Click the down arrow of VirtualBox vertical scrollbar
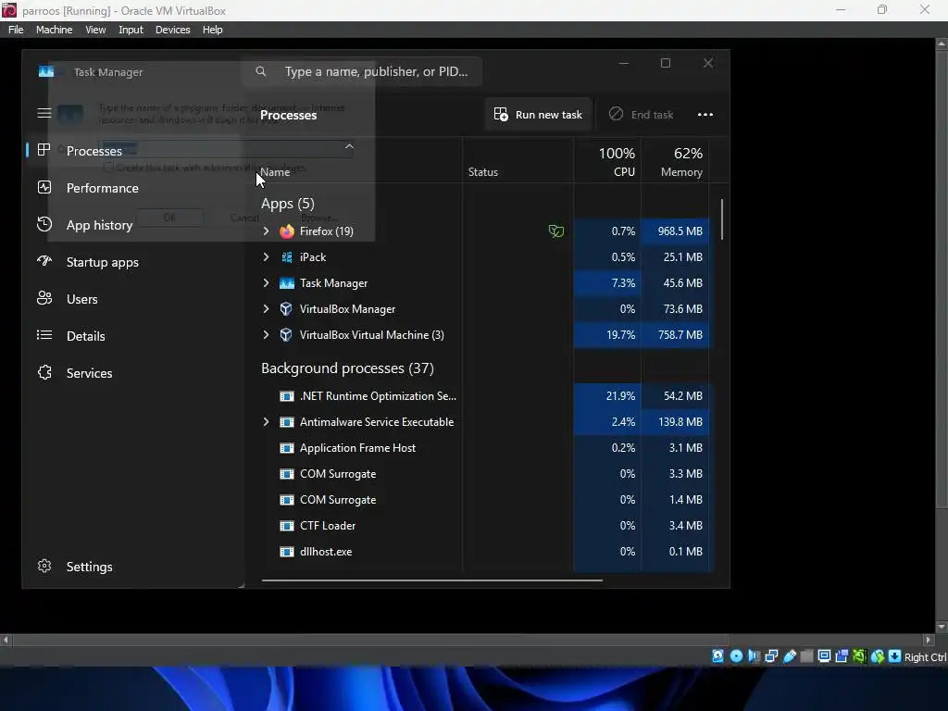The height and width of the screenshot is (711, 948). click(x=942, y=627)
